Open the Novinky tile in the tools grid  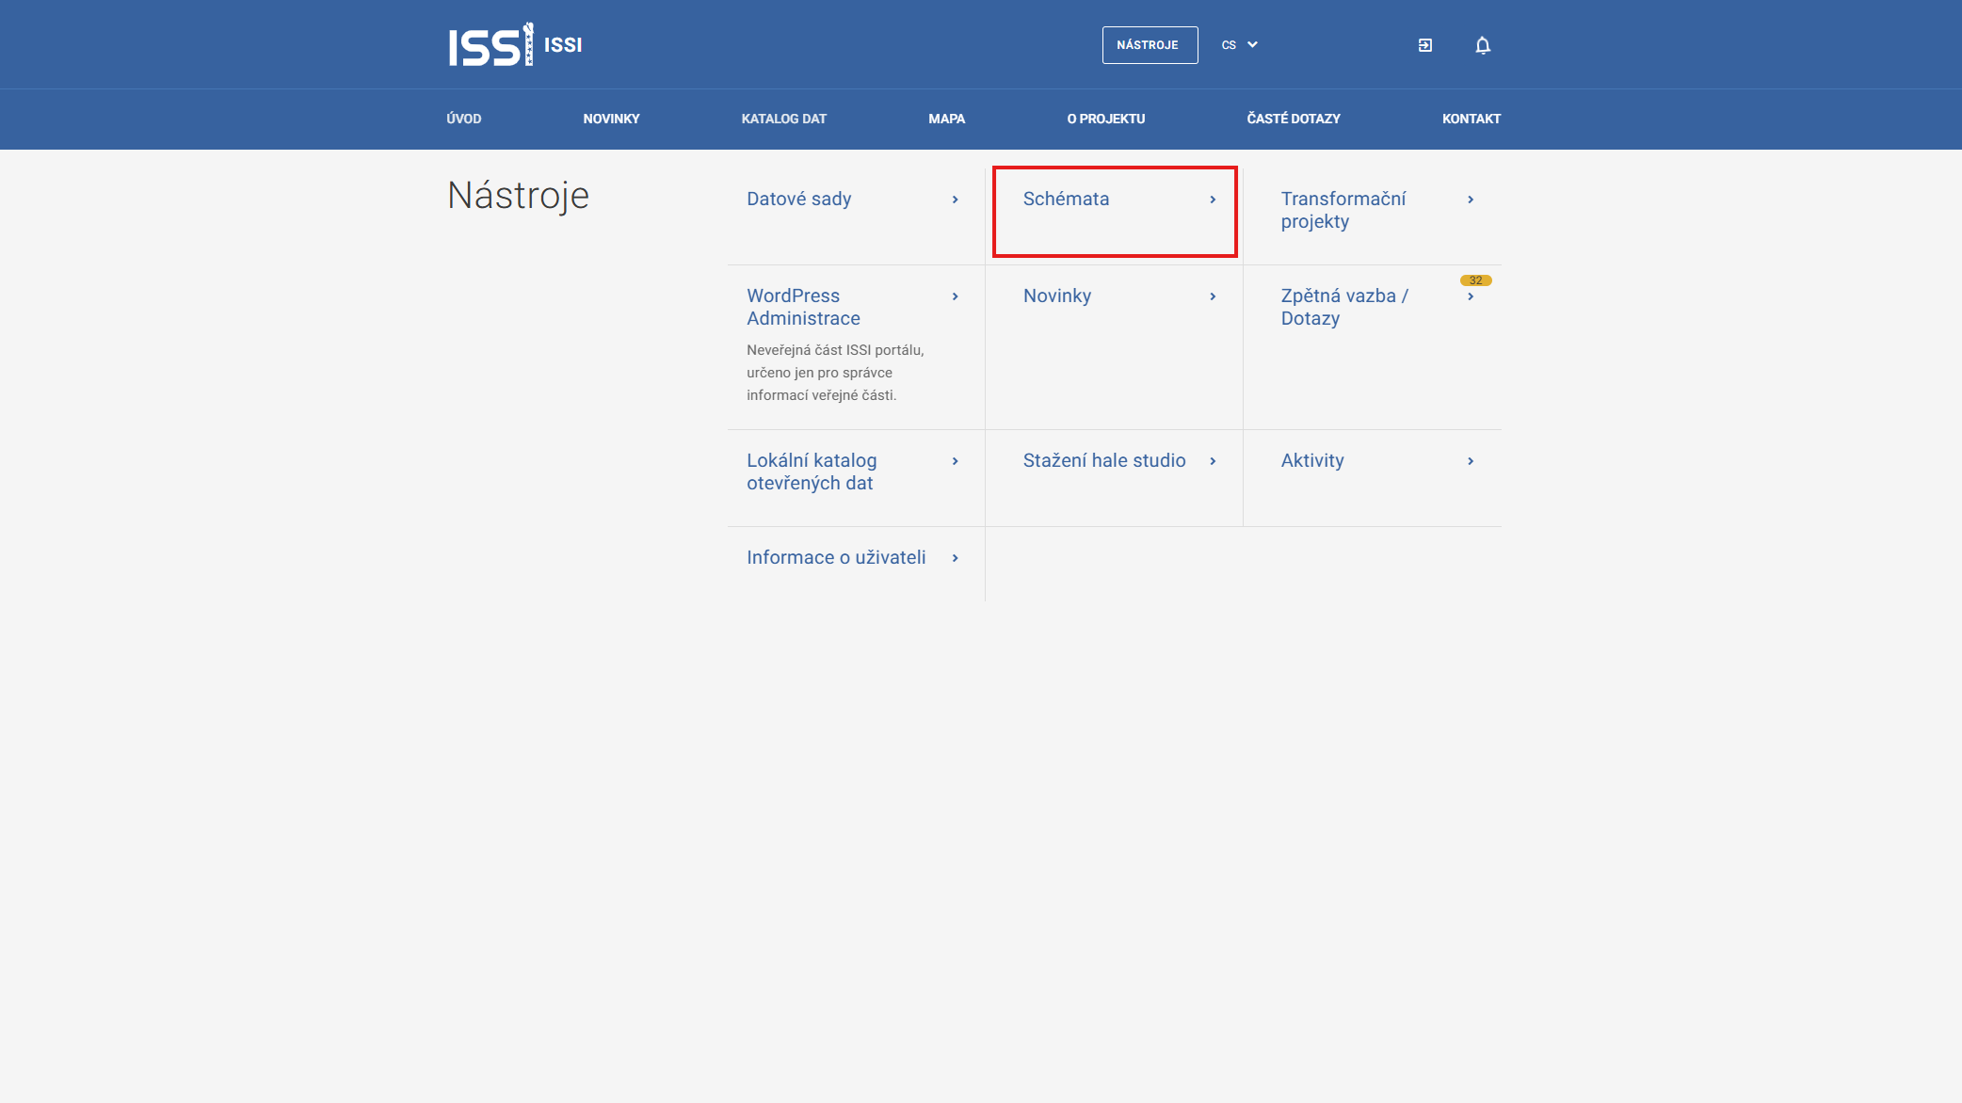pyautogui.click(x=1056, y=296)
